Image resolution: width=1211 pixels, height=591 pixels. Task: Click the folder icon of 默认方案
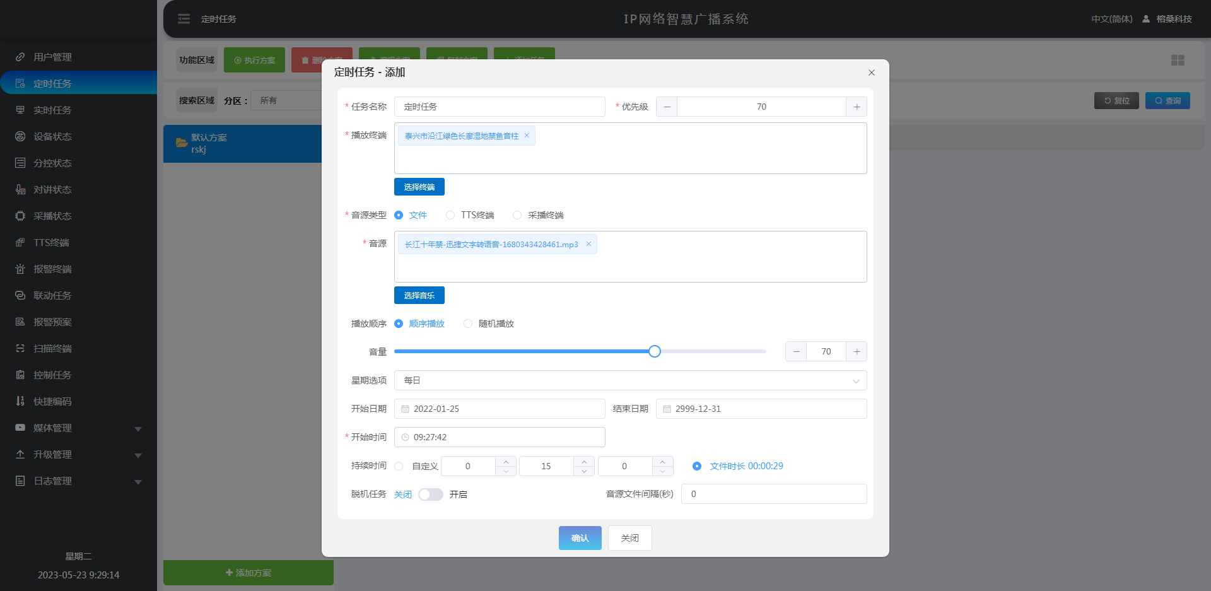(182, 143)
